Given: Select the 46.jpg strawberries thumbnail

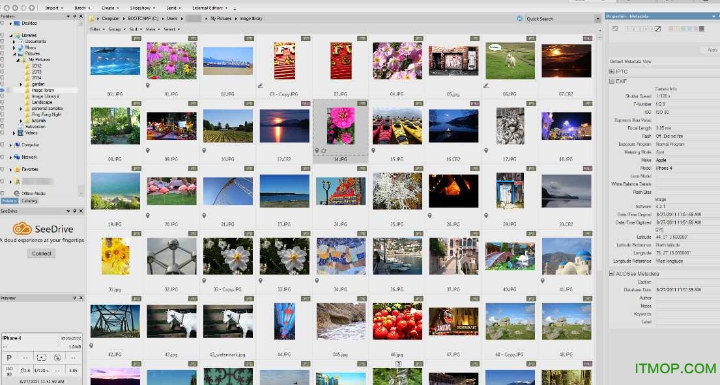Looking at the screenshot, I should pyautogui.click(x=396, y=321).
